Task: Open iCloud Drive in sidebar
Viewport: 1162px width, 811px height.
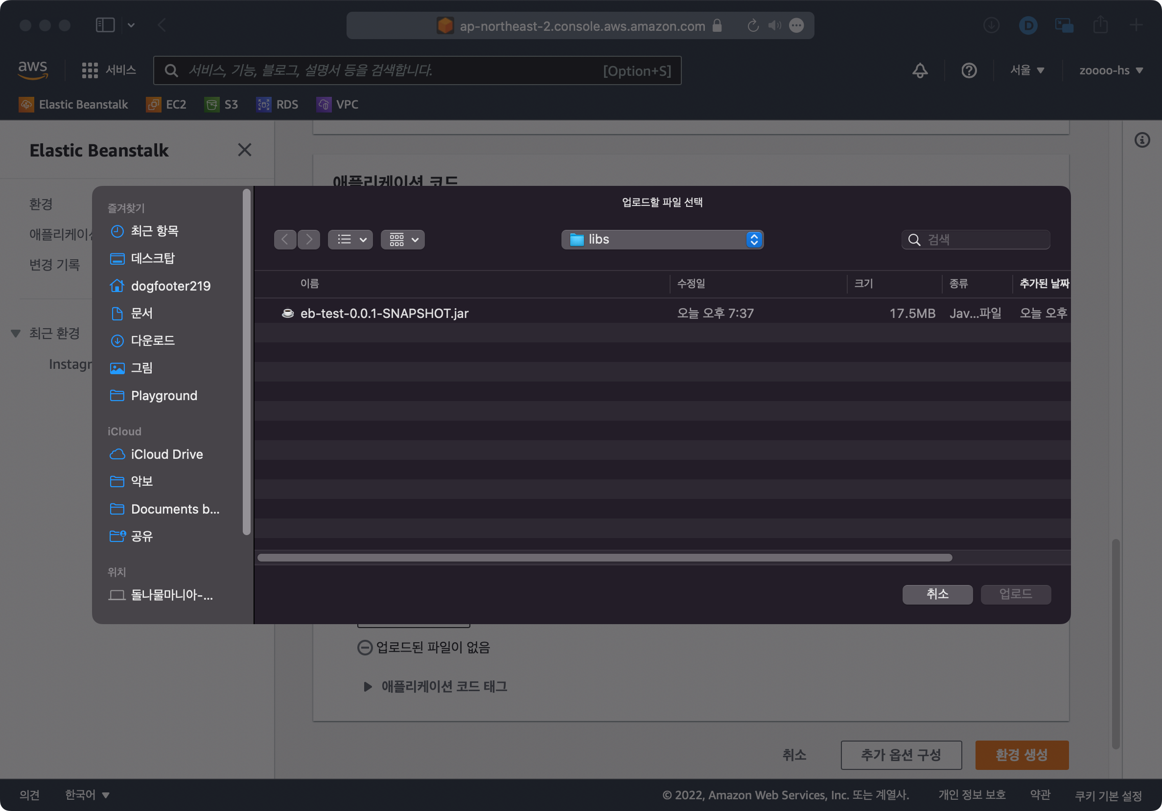Action: 156,454
